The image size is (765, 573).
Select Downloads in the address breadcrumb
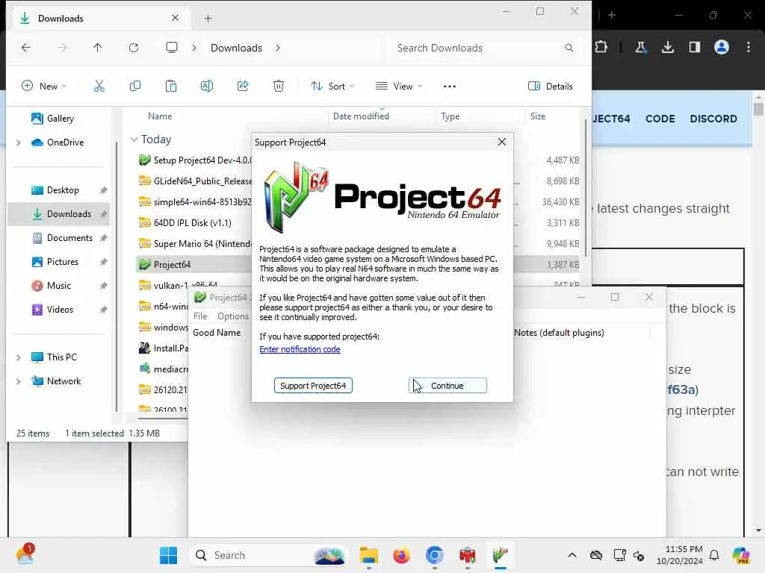tap(236, 48)
